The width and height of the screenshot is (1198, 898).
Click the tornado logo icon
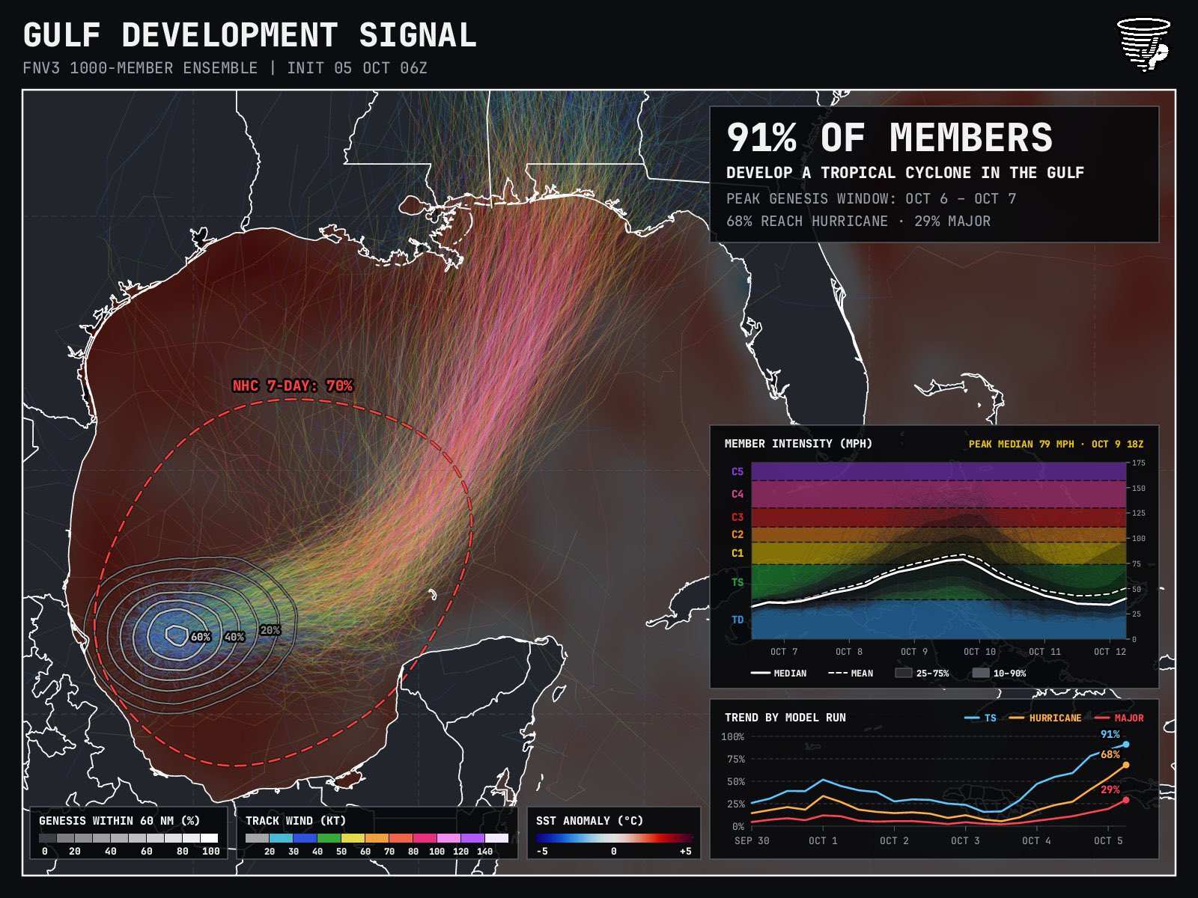[x=1143, y=44]
